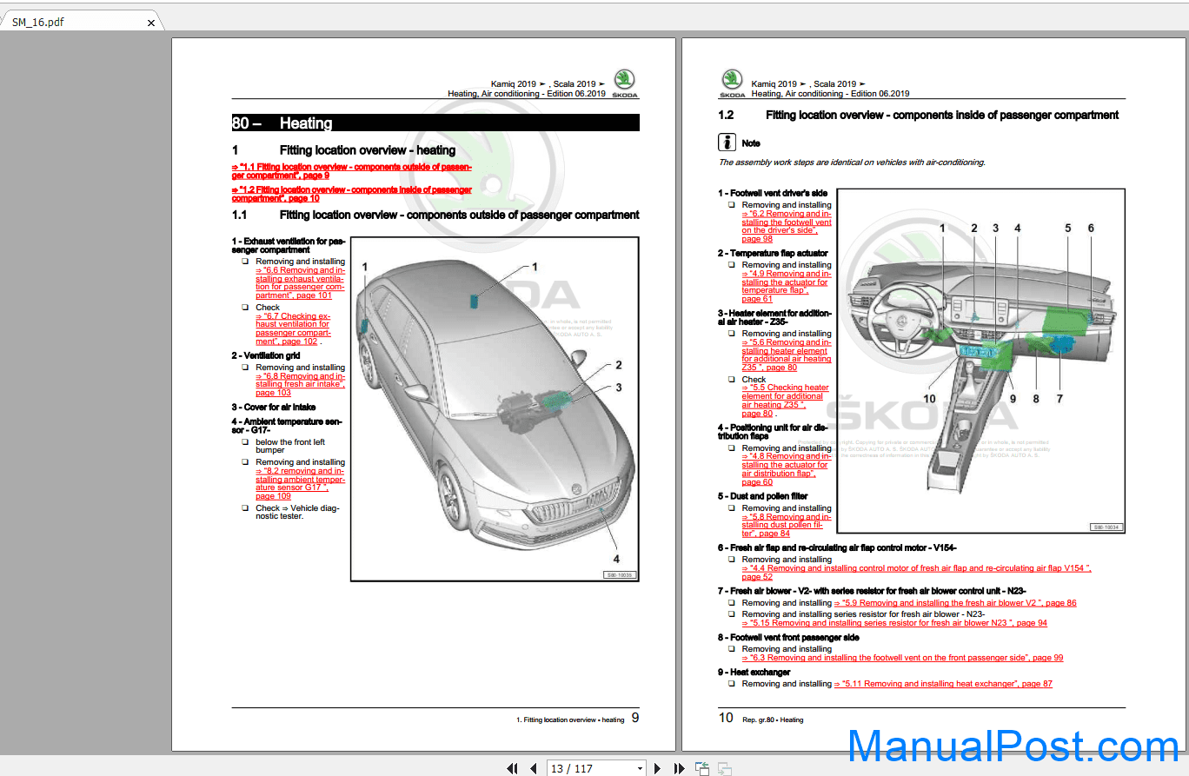
Task: Follow link 6.6 exhaust ventilation, page 101
Action: [300, 282]
